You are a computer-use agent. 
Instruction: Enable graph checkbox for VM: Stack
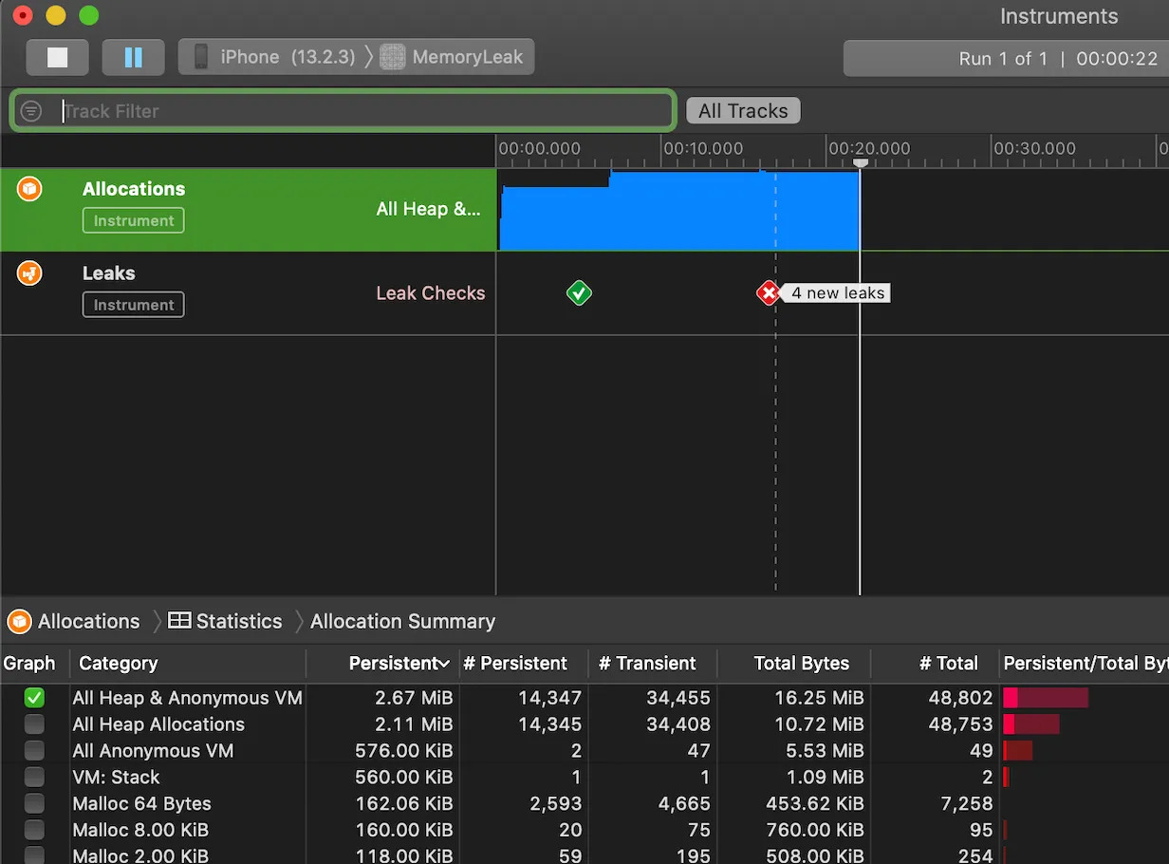coord(34,777)
